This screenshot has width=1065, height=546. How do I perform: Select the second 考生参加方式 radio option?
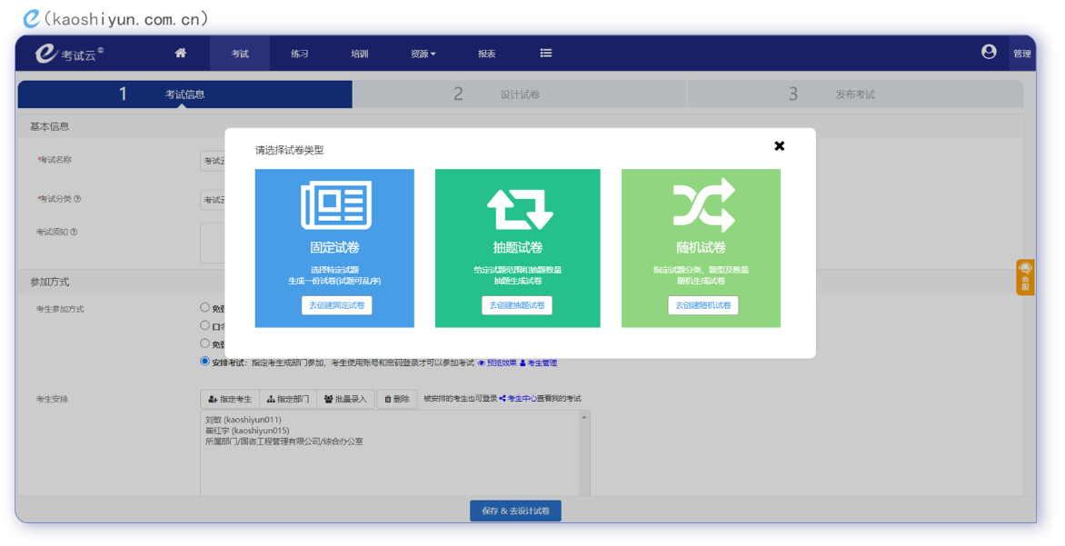coord(204,325)
